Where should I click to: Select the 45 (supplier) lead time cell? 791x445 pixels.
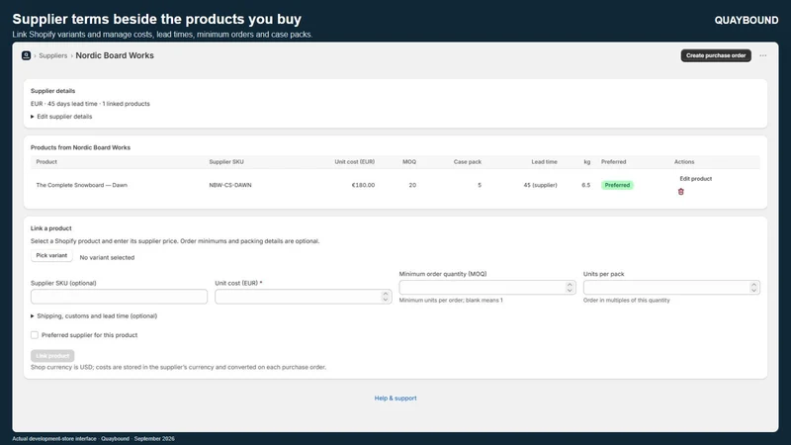click(x=540, y=185)
